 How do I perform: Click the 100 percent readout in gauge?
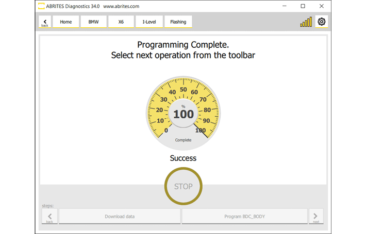click(x=183, y=114)
